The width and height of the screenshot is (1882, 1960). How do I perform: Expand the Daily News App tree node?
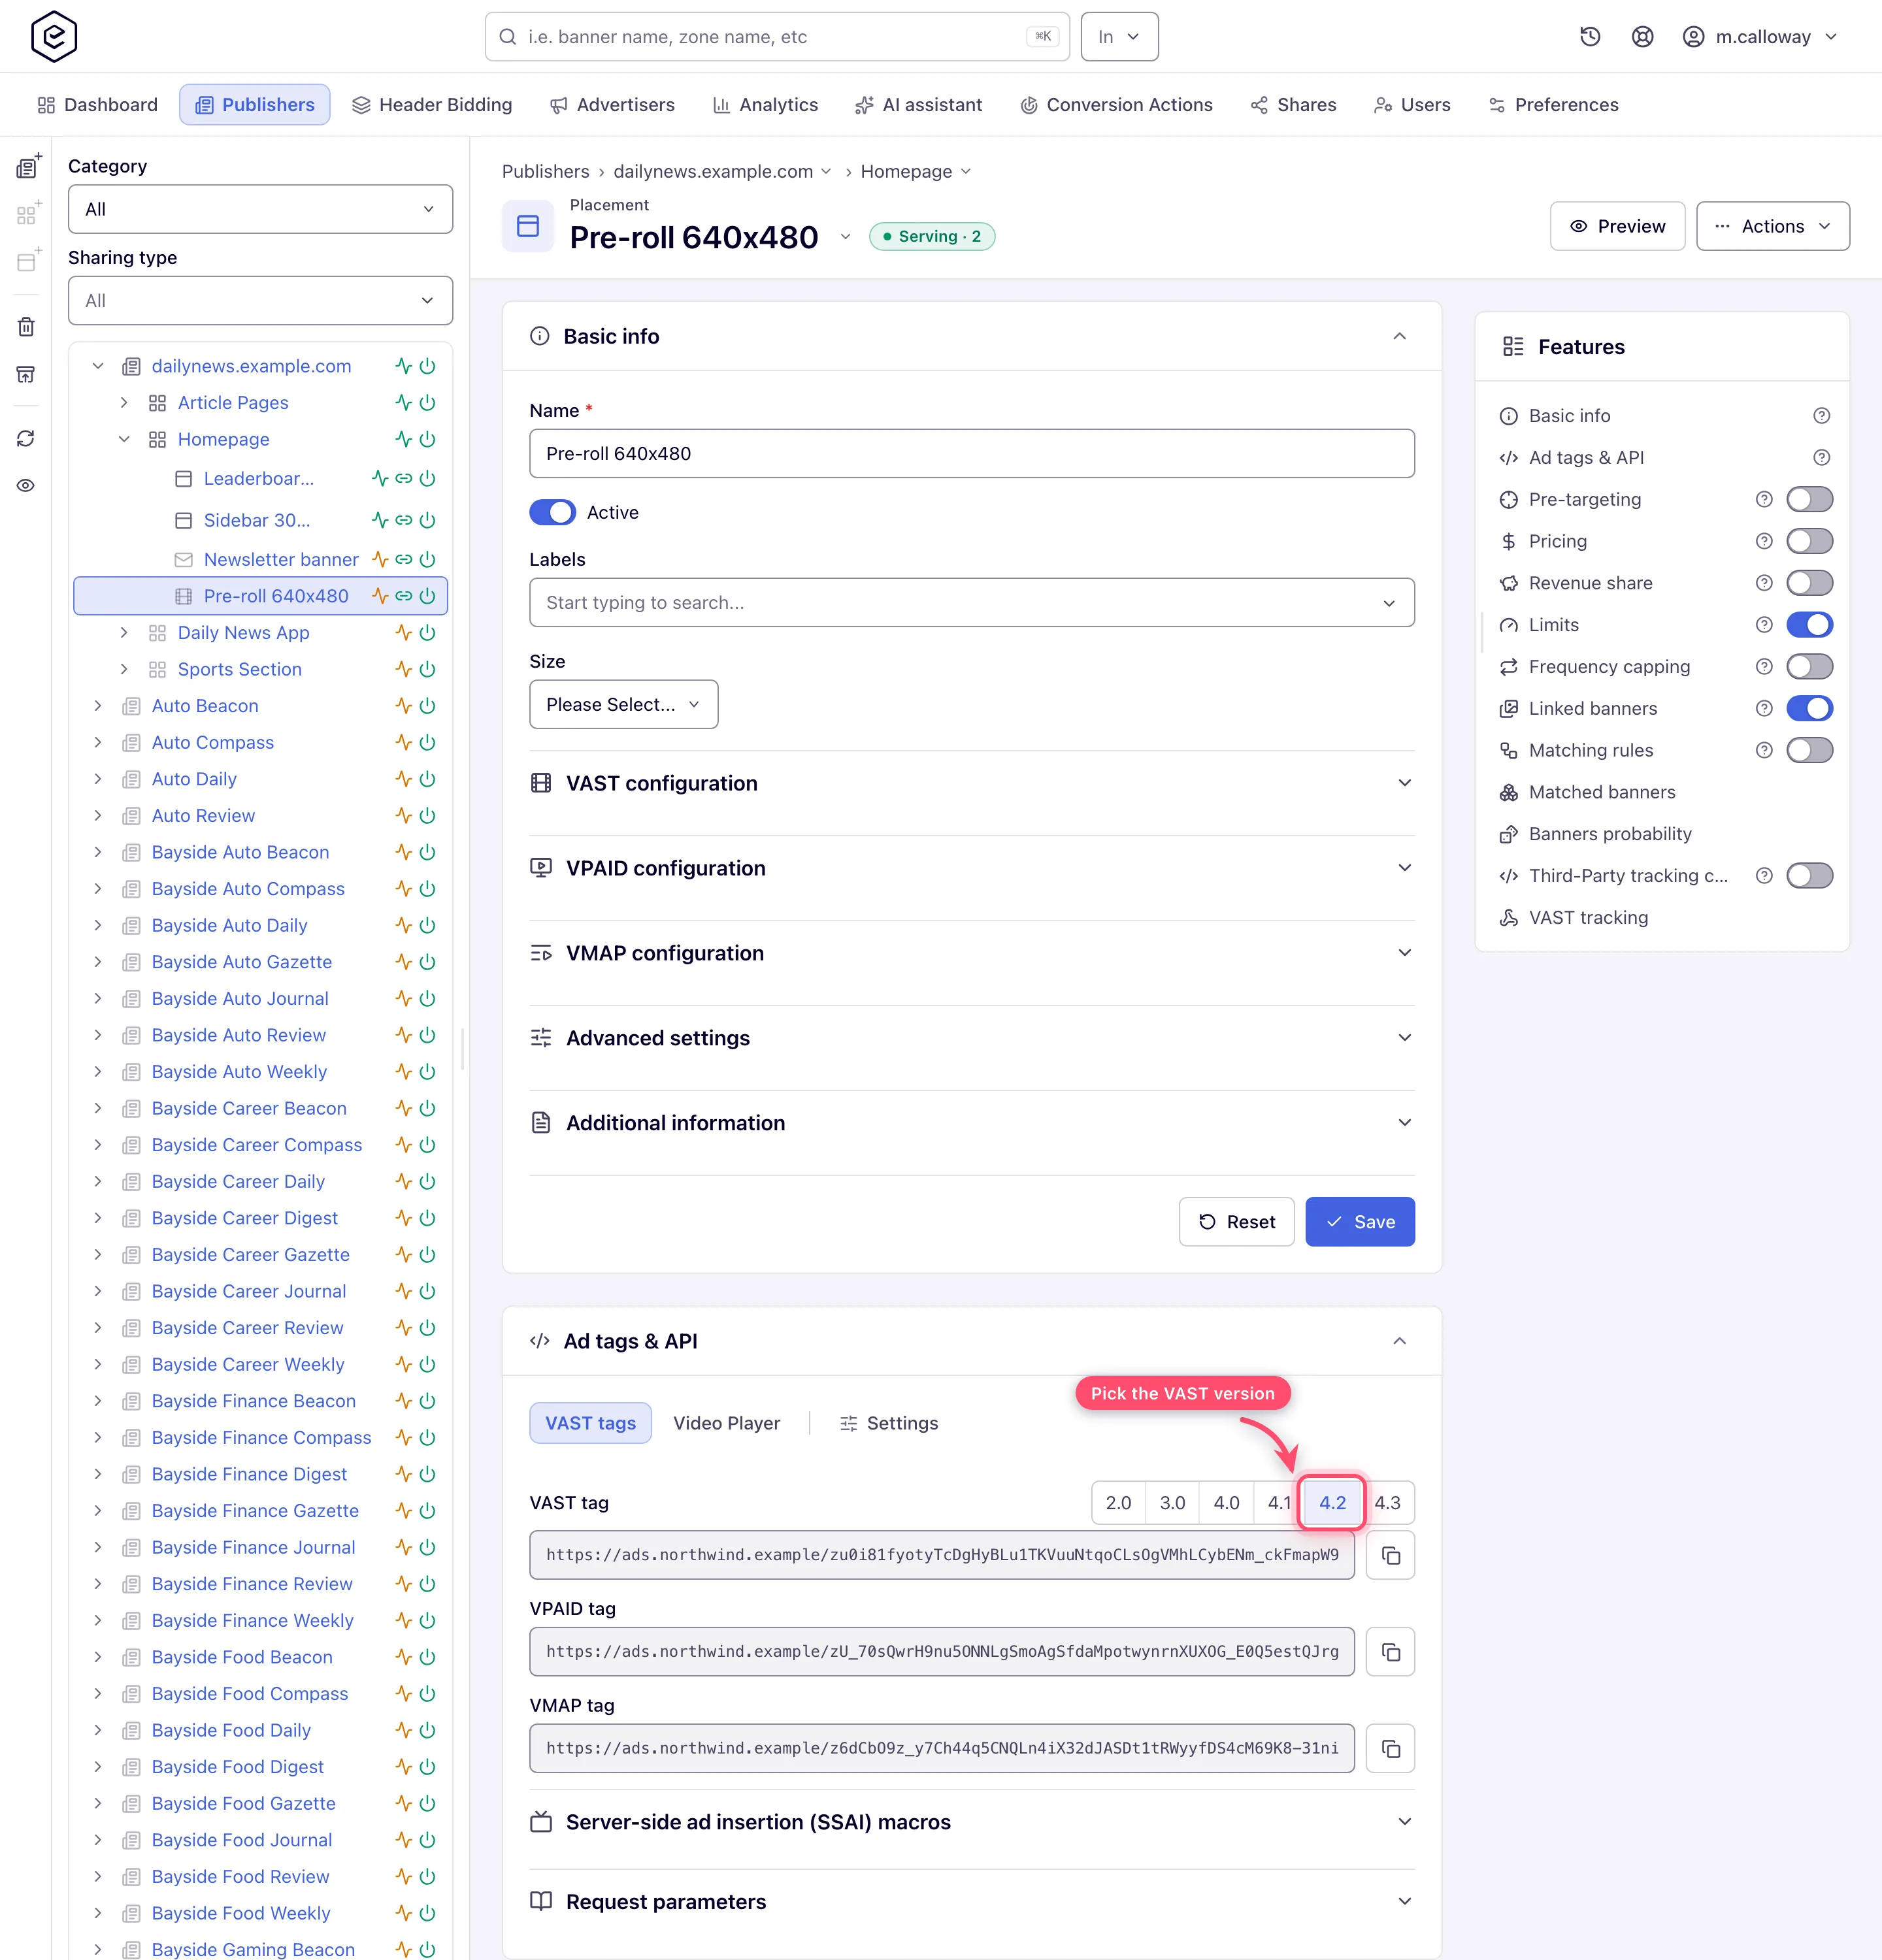(124, 633)
